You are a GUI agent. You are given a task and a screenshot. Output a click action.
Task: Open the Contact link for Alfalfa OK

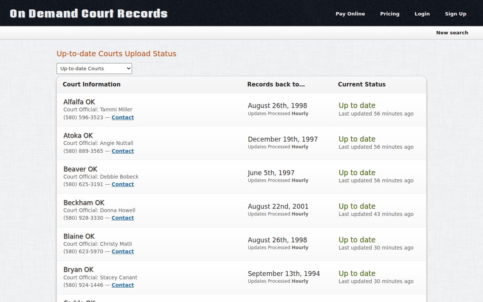coord(123,117)
